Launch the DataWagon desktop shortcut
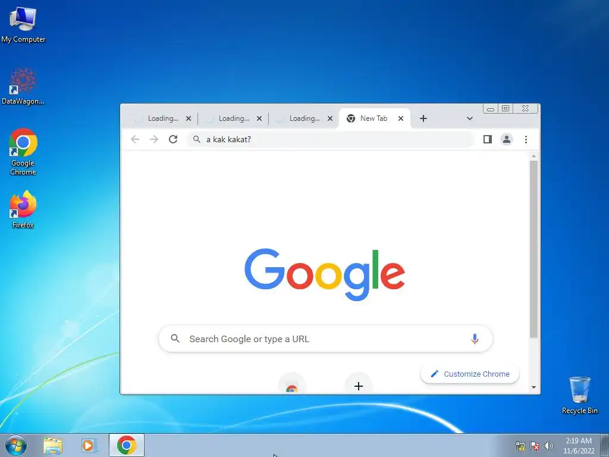The image size is (609, 457). click(23, 86)
